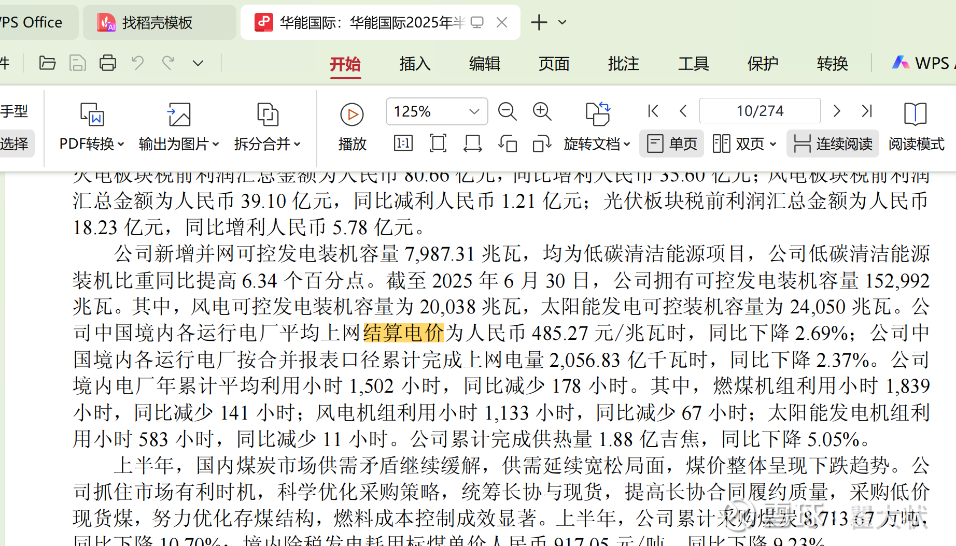Start the 播放 slideshow
Viewport: 956px width, 546px height.
(x=352, y=128)
